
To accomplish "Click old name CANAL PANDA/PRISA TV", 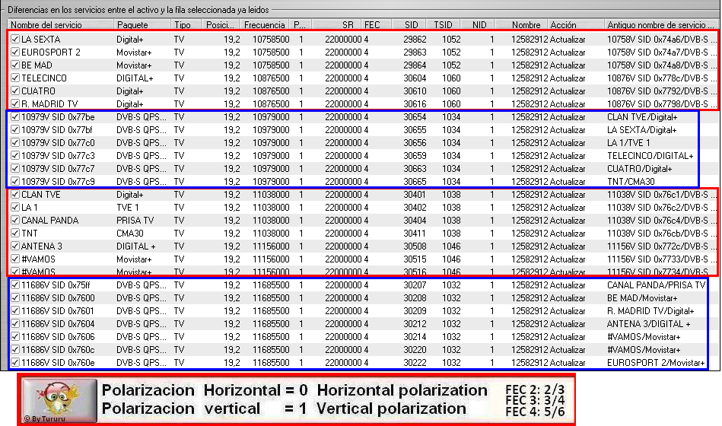I will 656,285.
